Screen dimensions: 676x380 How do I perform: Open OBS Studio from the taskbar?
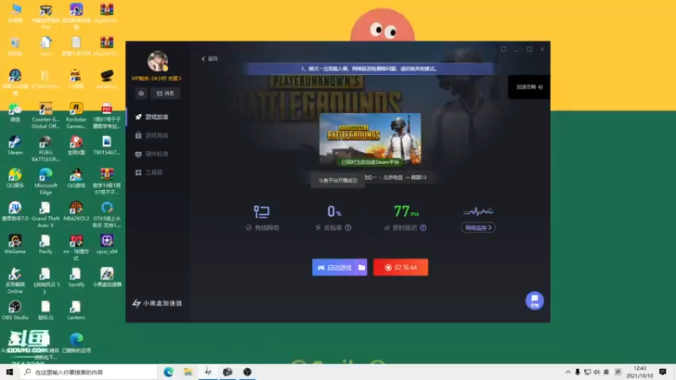pos(247,372)
